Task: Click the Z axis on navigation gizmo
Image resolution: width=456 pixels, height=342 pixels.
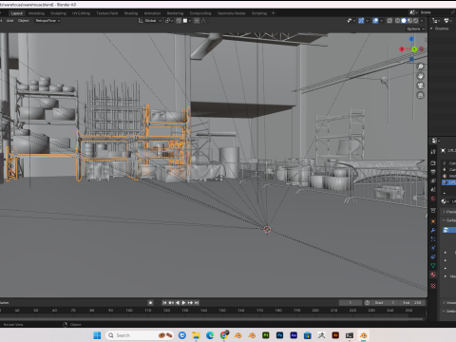Action: (411, 39)
